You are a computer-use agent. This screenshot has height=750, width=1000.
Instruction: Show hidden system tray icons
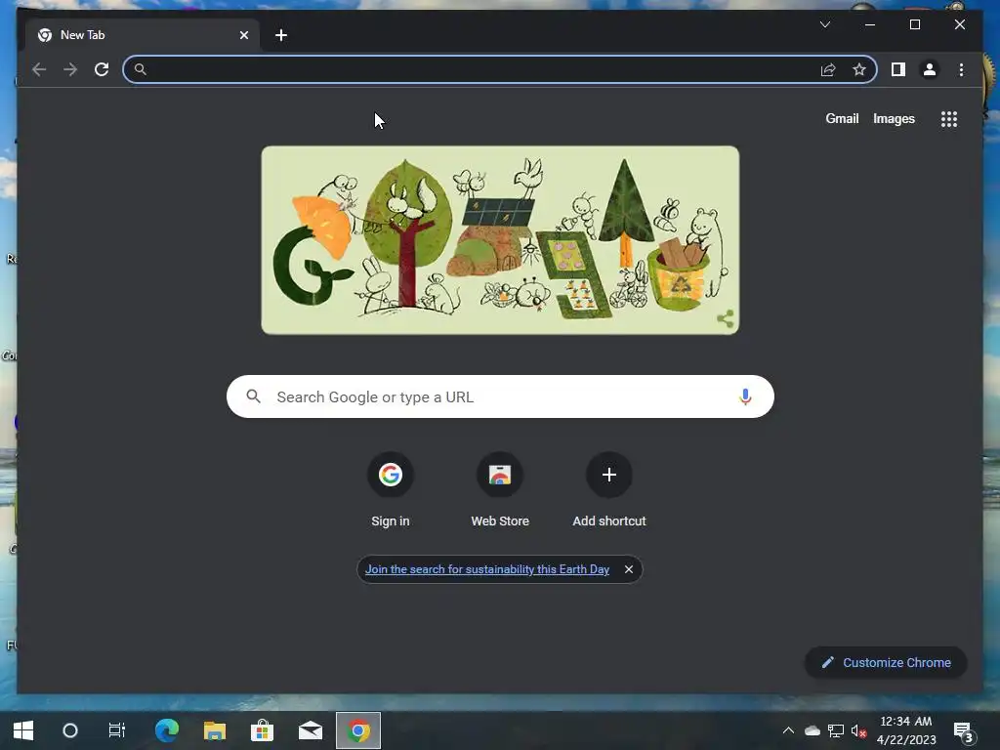point(788,730)
